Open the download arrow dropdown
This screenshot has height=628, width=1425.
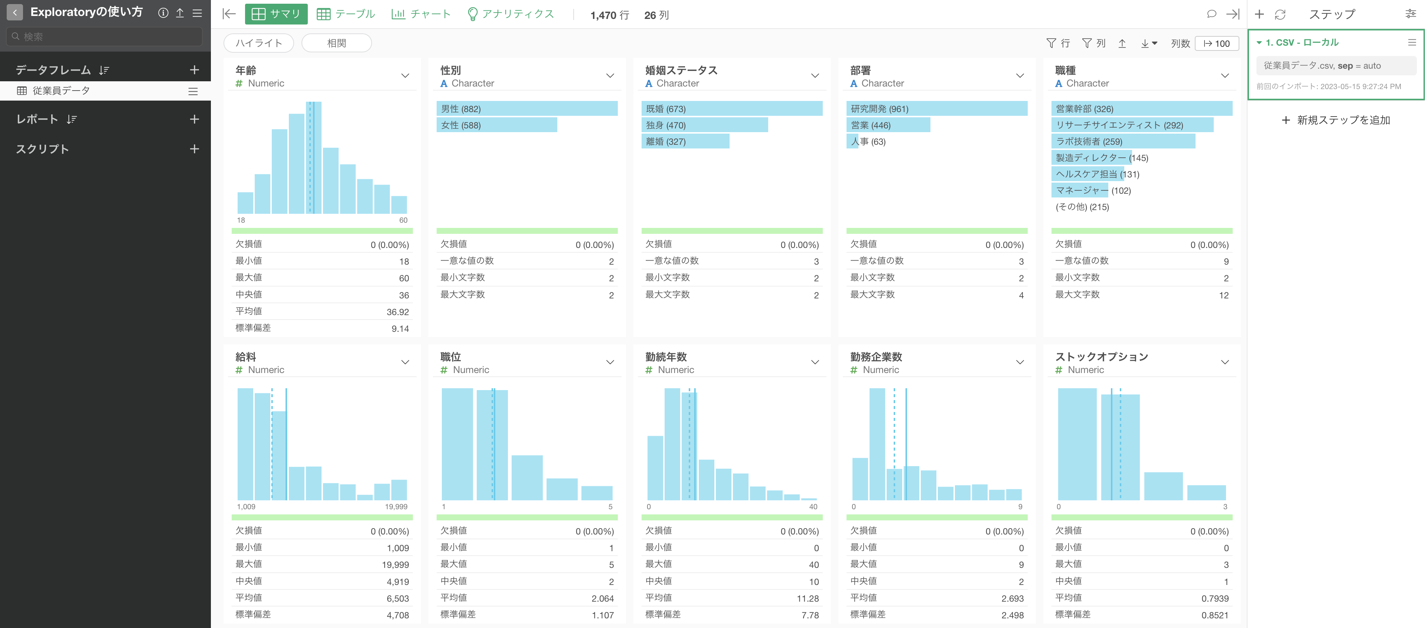click(x=1149, y=44)
